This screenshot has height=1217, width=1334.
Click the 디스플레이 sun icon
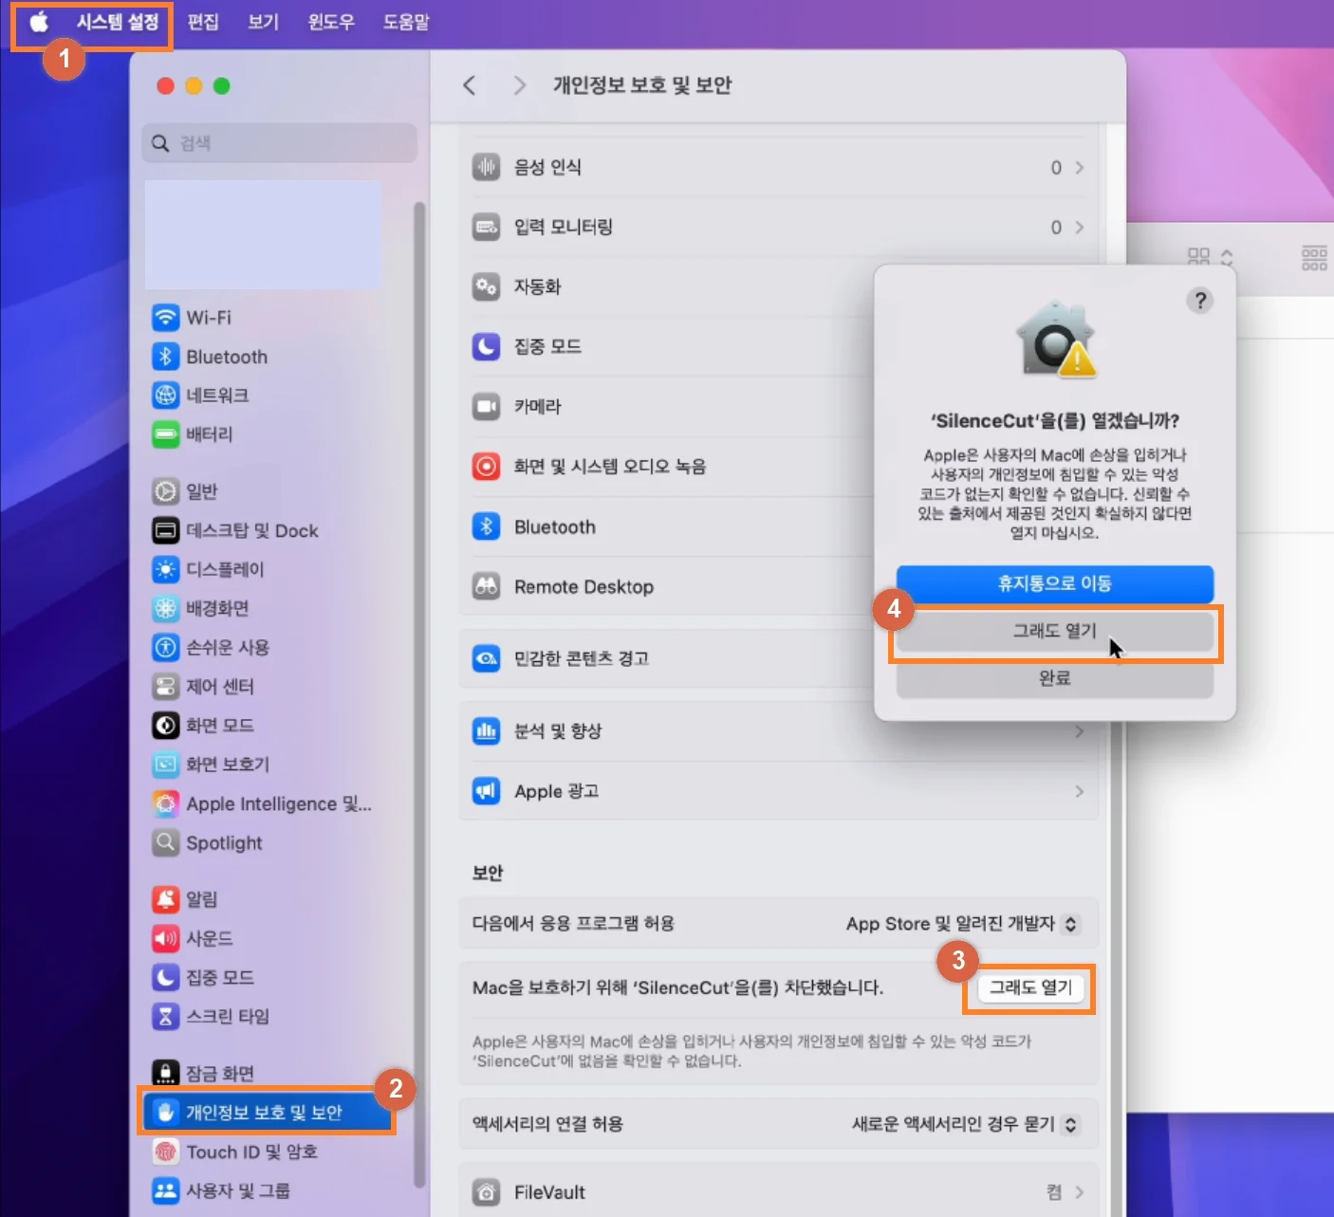tap(166, 569)
